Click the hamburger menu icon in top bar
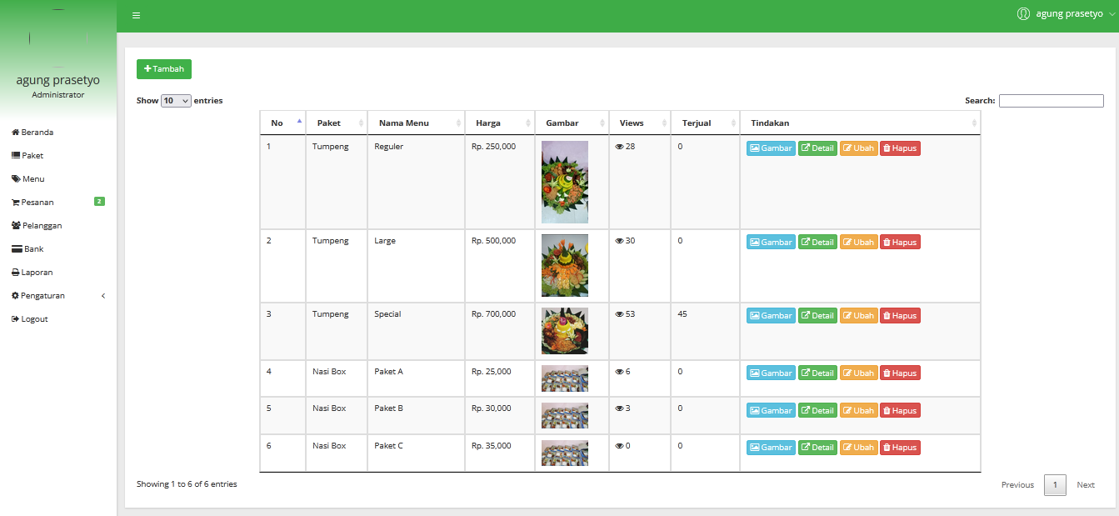 (136, 15)
